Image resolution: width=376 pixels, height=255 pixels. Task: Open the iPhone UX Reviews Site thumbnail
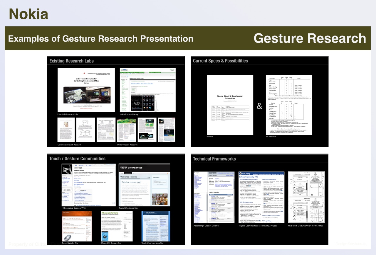[117, 226]
